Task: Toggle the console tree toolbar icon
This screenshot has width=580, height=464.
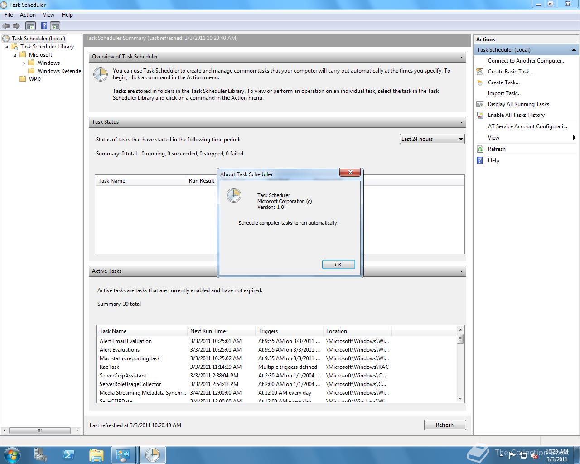Action: [31, 26]
